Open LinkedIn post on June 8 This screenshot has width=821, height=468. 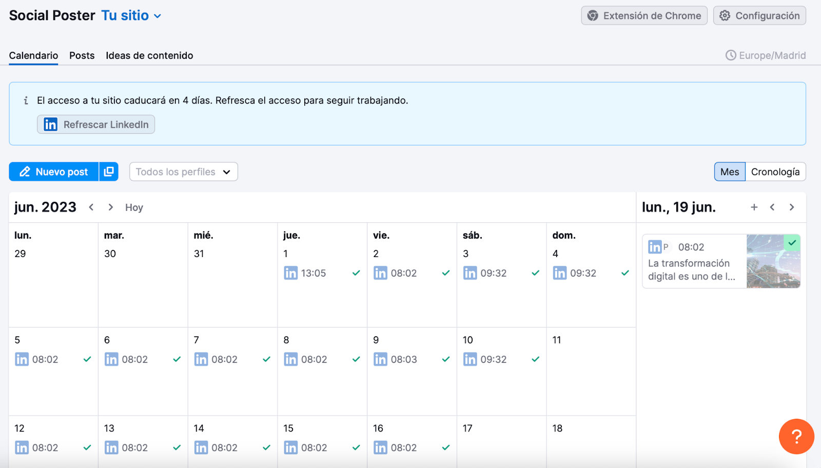coord(322,359)
